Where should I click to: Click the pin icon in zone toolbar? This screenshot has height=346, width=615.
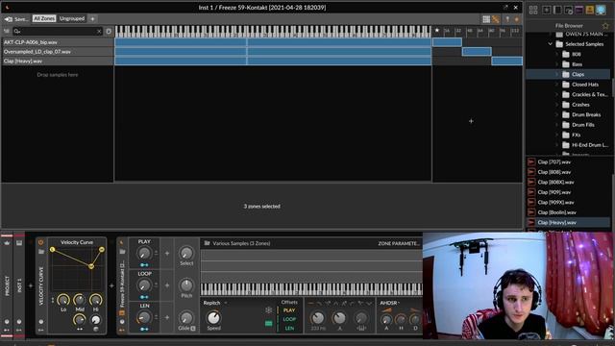tap(507, 19)
